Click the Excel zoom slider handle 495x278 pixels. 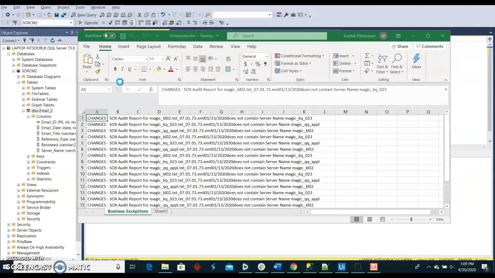click(411, 219)
